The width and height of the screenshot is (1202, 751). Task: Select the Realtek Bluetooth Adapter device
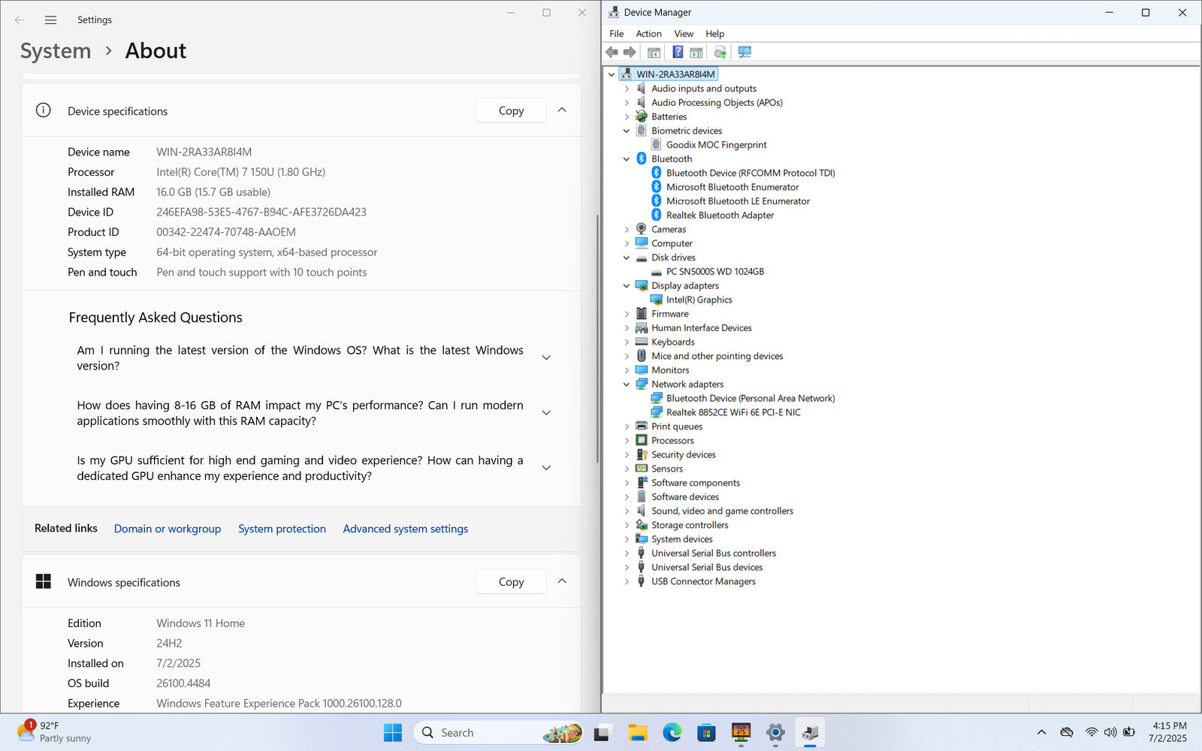click(719, 216)
